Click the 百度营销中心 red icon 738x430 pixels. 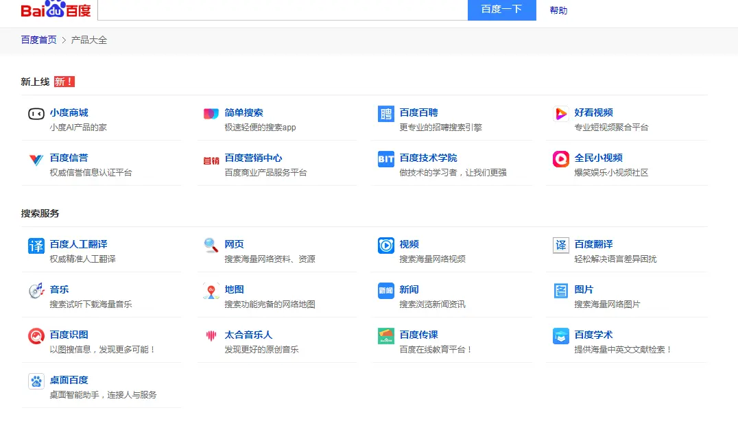pos(211,161)
